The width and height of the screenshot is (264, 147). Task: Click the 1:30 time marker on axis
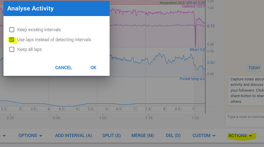pyautogui.click(x=195, y=118)
